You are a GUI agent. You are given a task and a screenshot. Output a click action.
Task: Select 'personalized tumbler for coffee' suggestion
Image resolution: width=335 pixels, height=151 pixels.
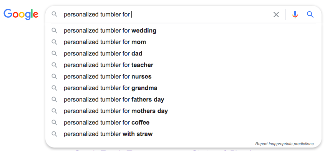[x=183, y=123]
